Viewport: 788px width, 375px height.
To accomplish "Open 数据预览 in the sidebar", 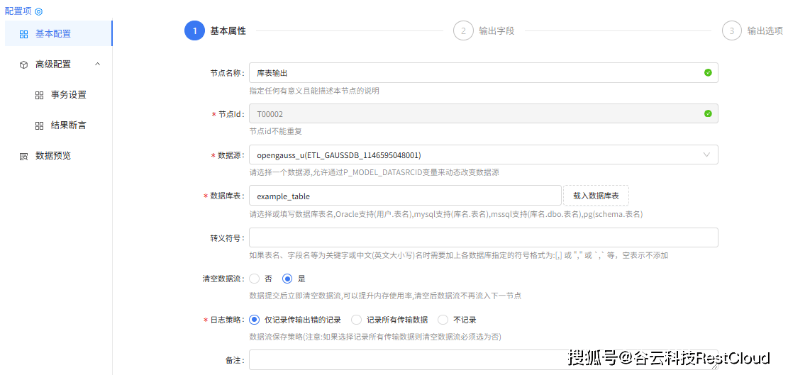I will (x=53, y=156).
